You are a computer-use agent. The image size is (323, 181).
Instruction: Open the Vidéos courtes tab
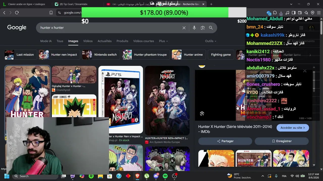click(144, 41)
